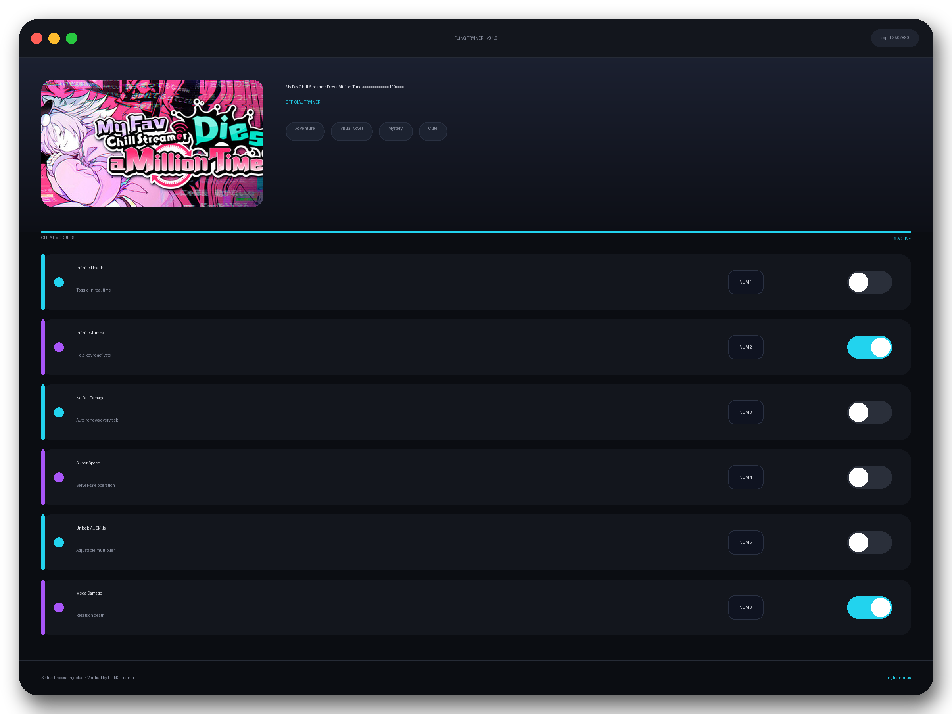Click 'Hold key to activate' description

point(93,355)
